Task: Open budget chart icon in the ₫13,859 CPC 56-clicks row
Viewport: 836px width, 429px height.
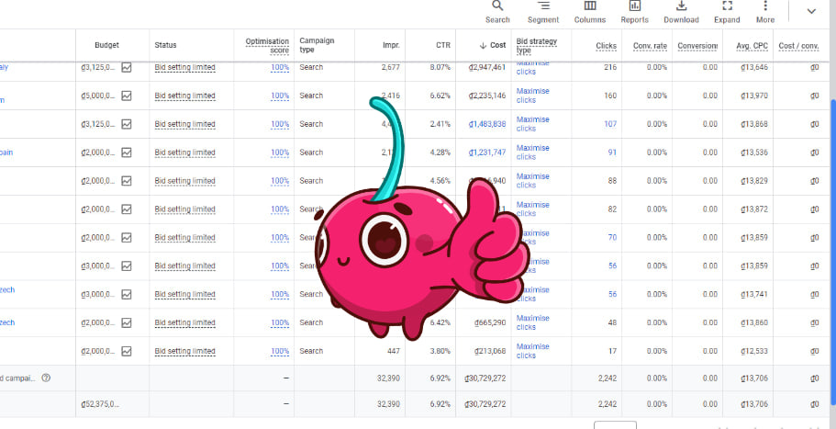Action: (x=127, y=265)
